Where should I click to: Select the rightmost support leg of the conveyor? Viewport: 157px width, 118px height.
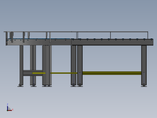point(144,65)
